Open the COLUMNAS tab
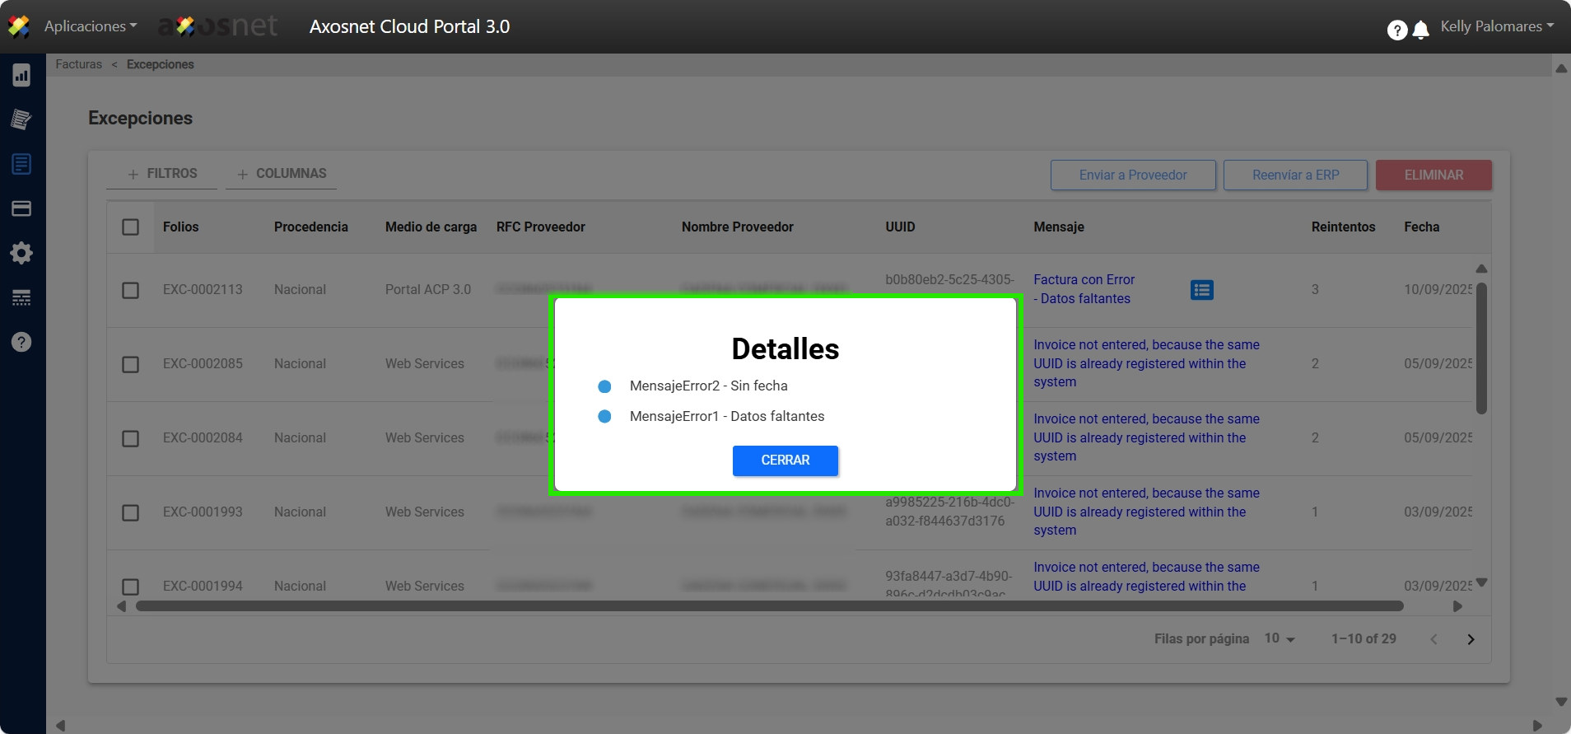This screenshot has width=1571, height=734. pos(282,174)
